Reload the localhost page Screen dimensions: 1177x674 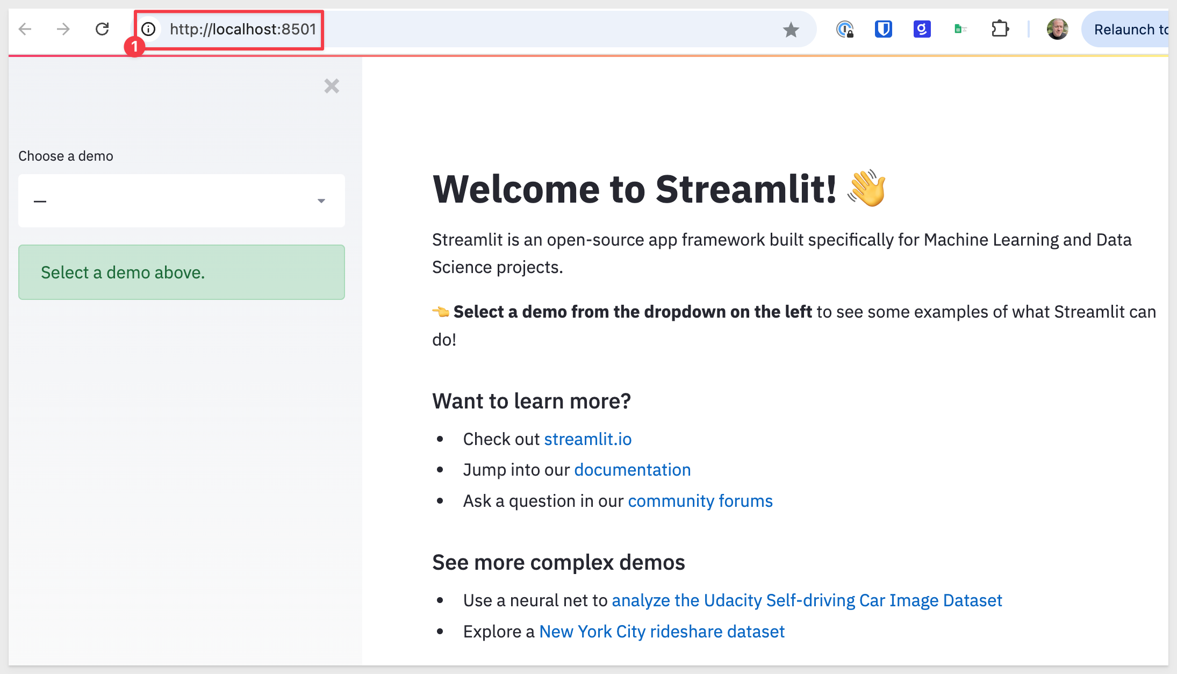[x=102, y=29]
